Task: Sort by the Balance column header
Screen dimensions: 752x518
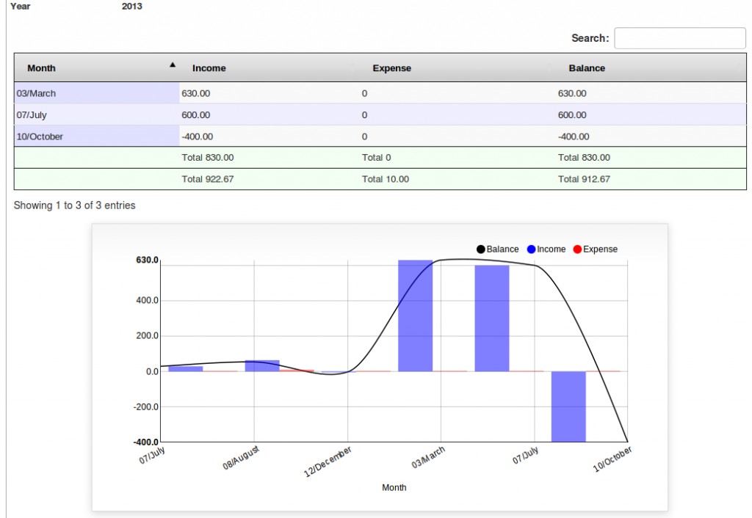Action: pyautogui.click(x=587, y=68)
